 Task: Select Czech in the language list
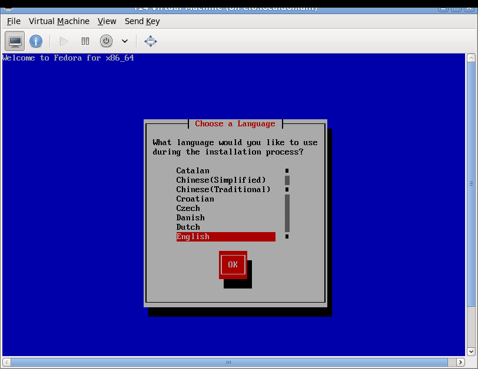(226, 209)
